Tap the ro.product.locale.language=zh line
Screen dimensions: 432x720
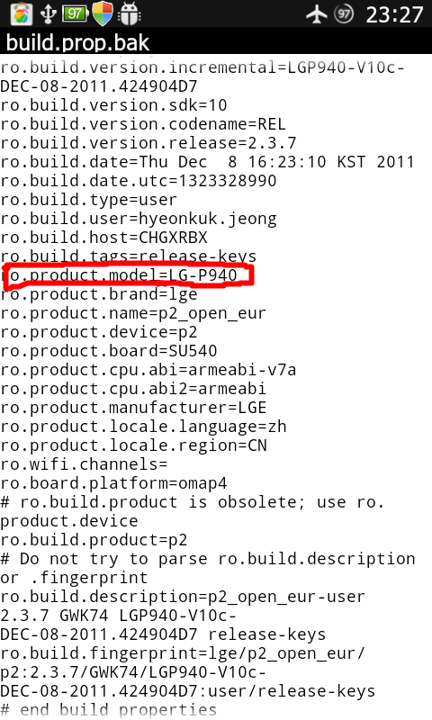[x=143, y=427]
